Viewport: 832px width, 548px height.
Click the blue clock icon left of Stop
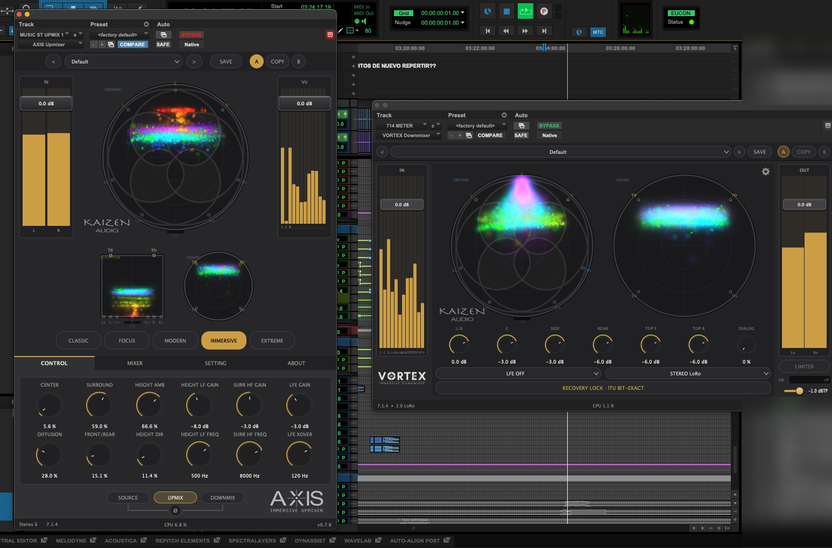(488, 11)
